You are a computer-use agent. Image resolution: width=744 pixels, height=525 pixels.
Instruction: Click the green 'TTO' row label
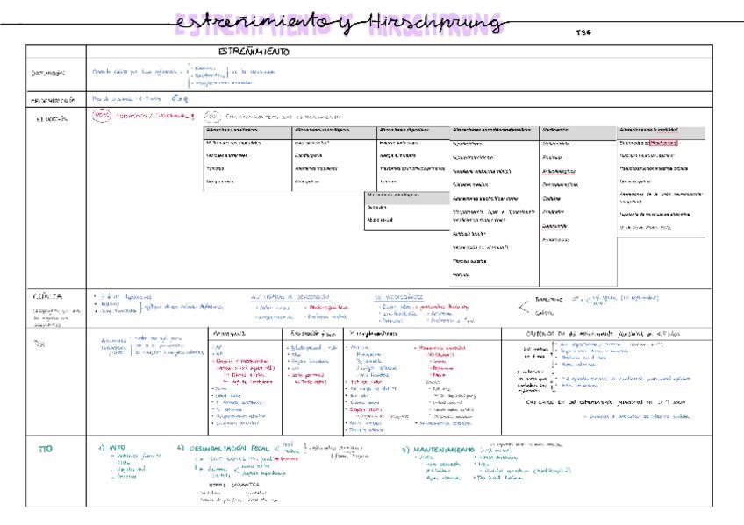(x=45, y=449)
